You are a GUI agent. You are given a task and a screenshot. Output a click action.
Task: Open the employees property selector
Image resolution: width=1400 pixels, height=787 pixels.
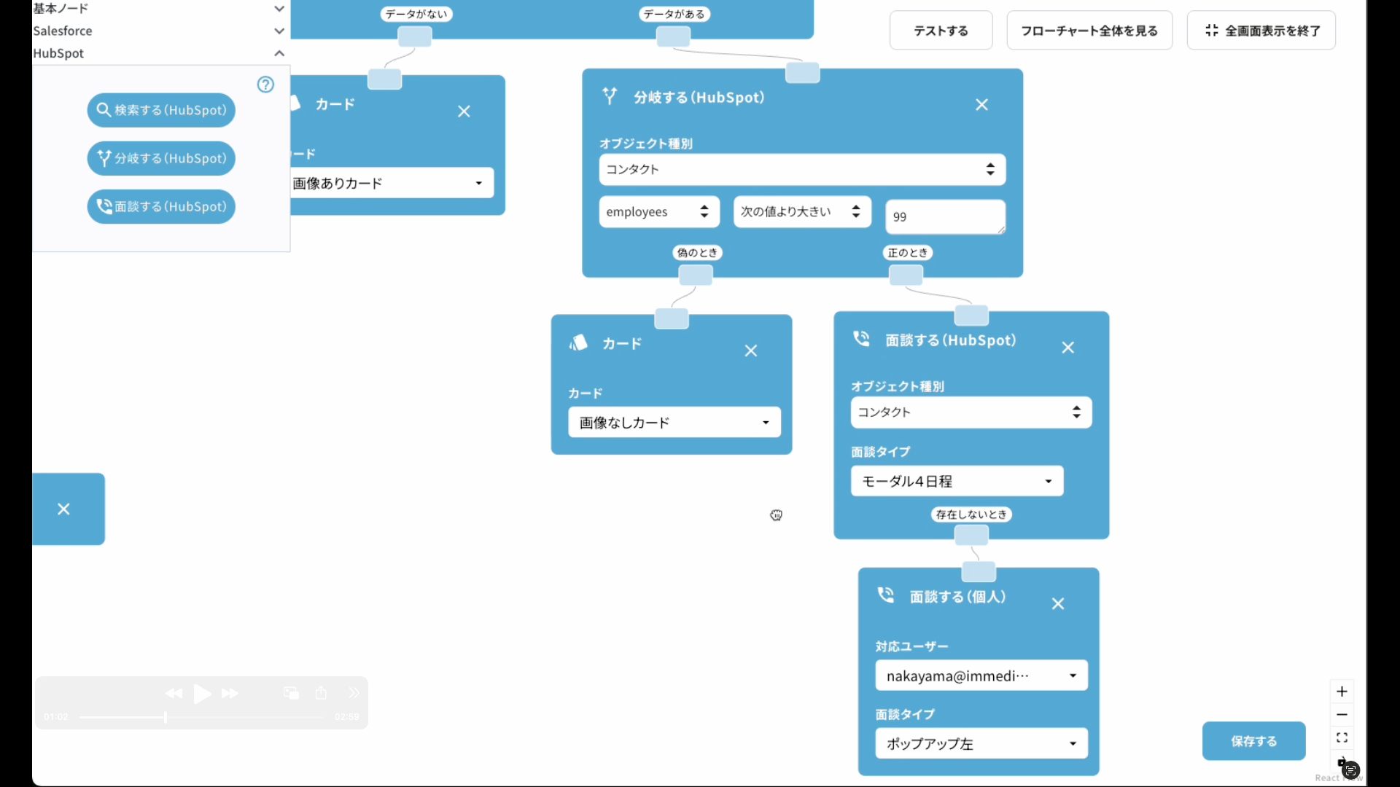[x=658, y=212]
